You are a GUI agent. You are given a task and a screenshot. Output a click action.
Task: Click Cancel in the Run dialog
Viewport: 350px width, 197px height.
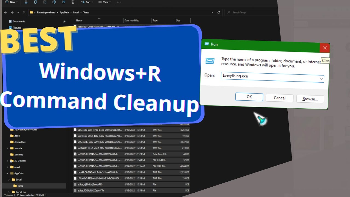click(x=279, y=98)
